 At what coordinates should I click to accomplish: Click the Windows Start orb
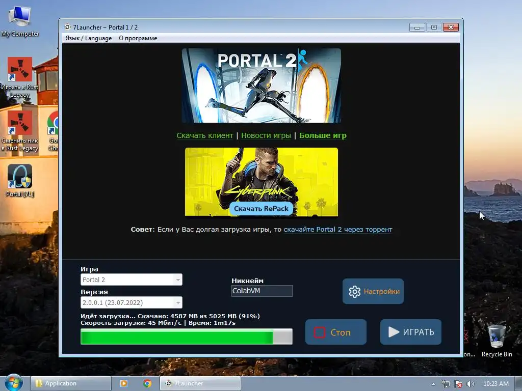pos(13,383)
